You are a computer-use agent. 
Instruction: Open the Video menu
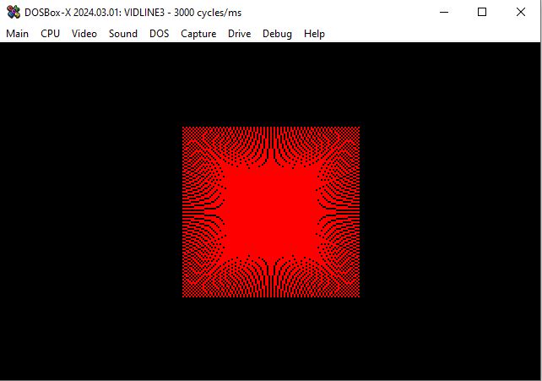84,34
